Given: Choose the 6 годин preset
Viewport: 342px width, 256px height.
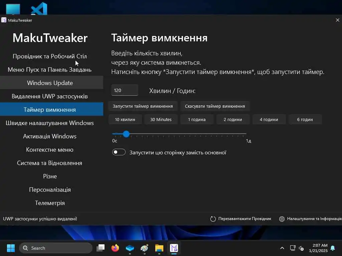Looking at the screenshot, I should pyautogui.click(x=305, y=120).
